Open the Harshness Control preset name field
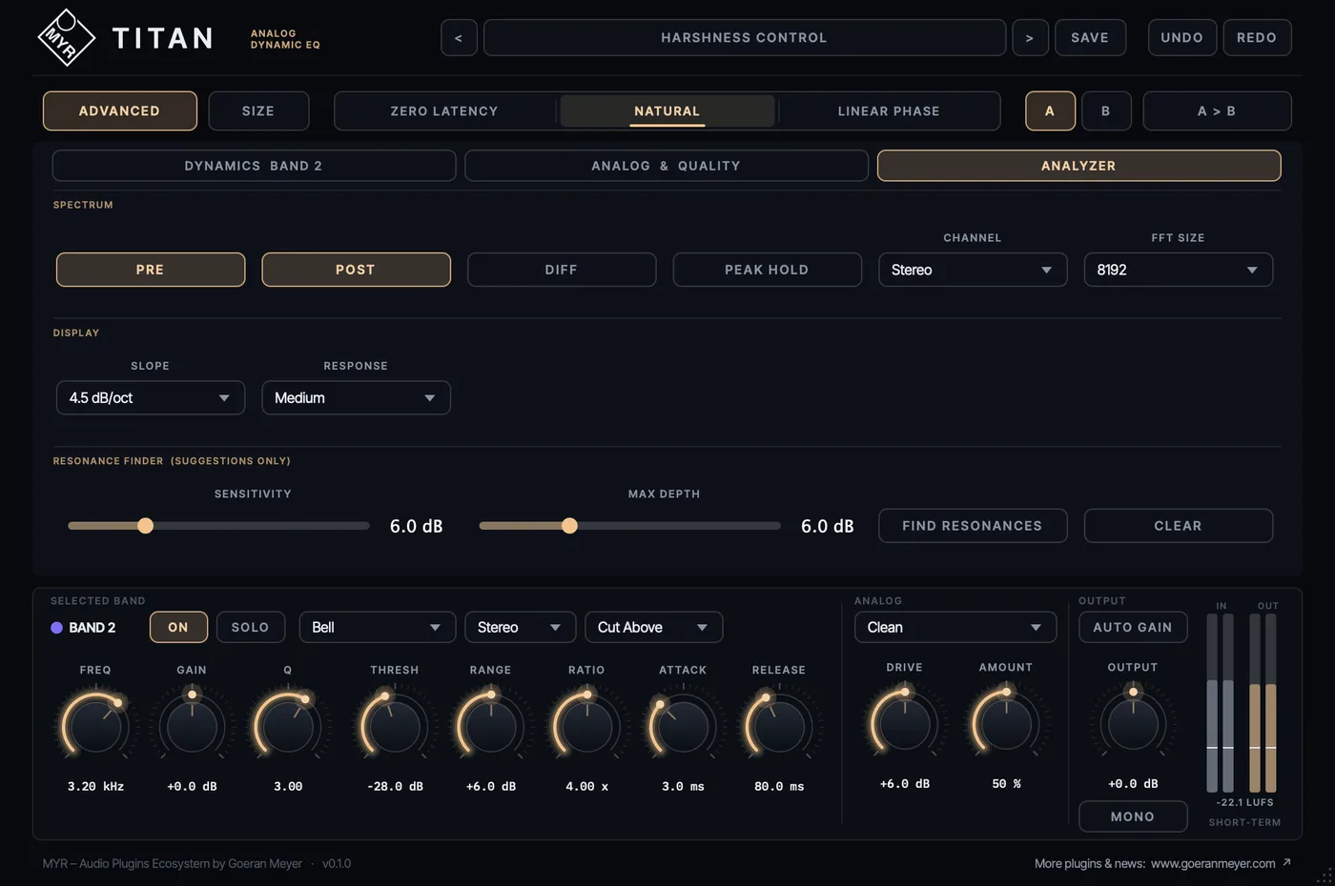Image resolution: width=1335 pixels, height=886 pixels. [745, 38]
